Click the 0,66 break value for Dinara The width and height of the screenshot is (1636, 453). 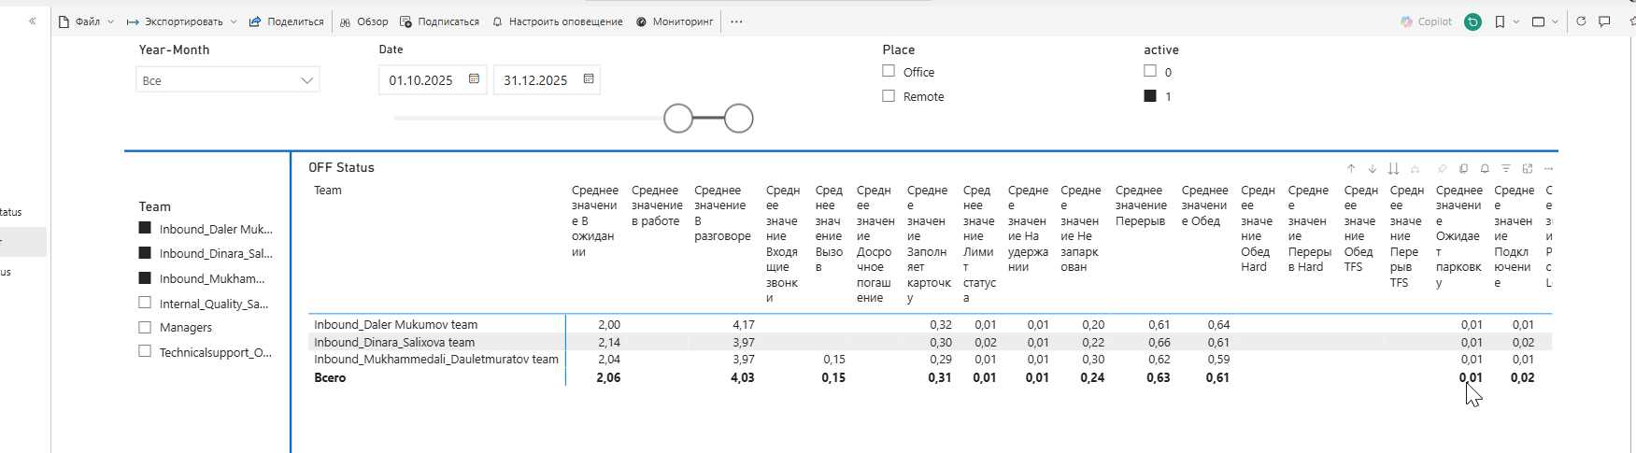pyautogui.click(x=1159, y=343)
